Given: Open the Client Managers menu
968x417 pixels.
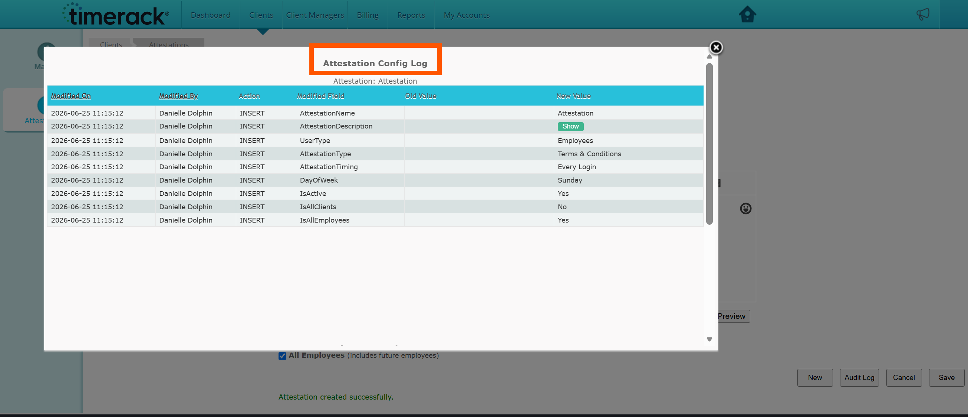Looking at the screenshot, I should click(x=315, y=15).
